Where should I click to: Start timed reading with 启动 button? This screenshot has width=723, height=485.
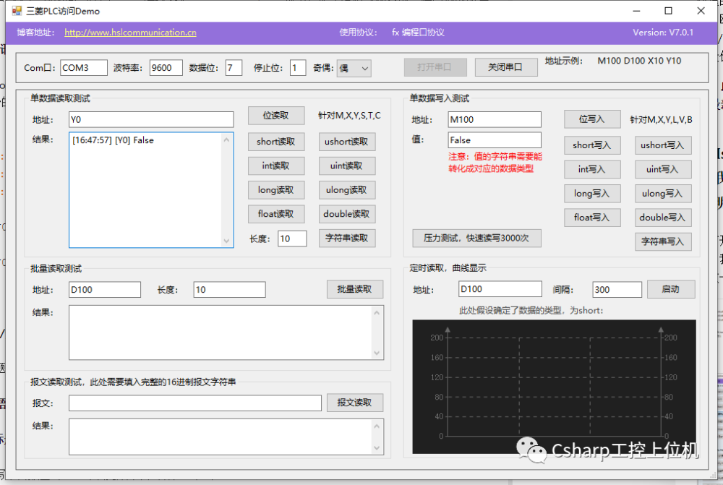(670, 289)
